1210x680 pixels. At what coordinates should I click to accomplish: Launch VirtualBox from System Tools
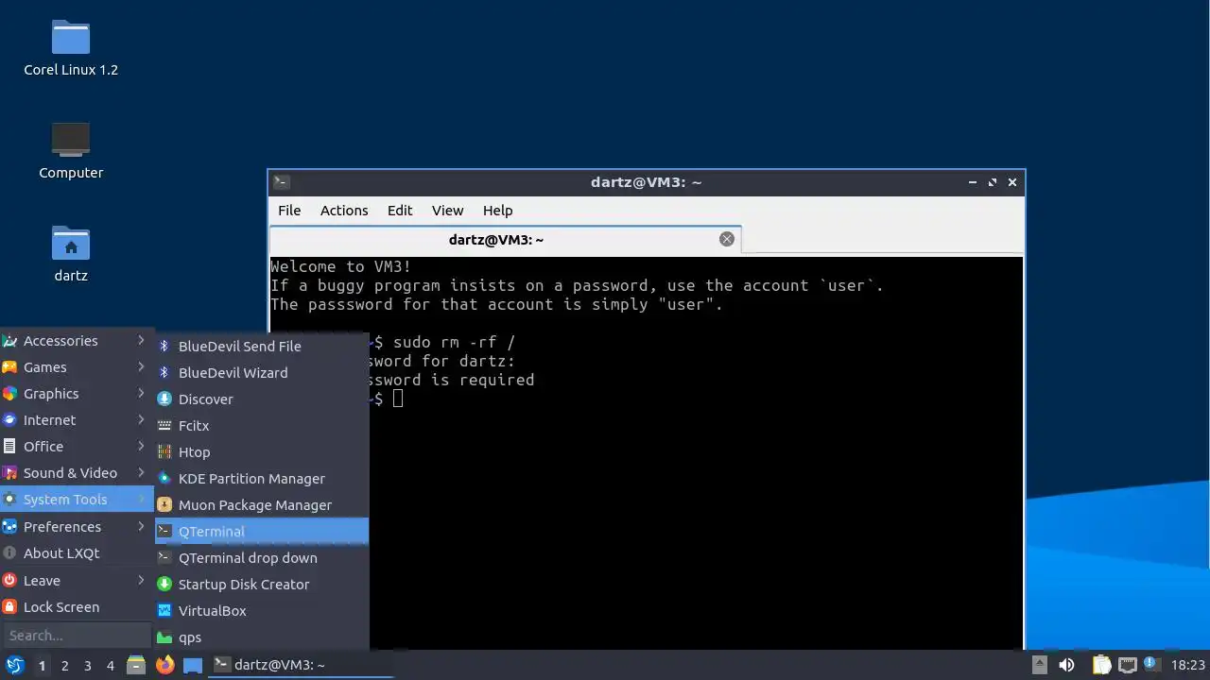(x=262, y=611)
